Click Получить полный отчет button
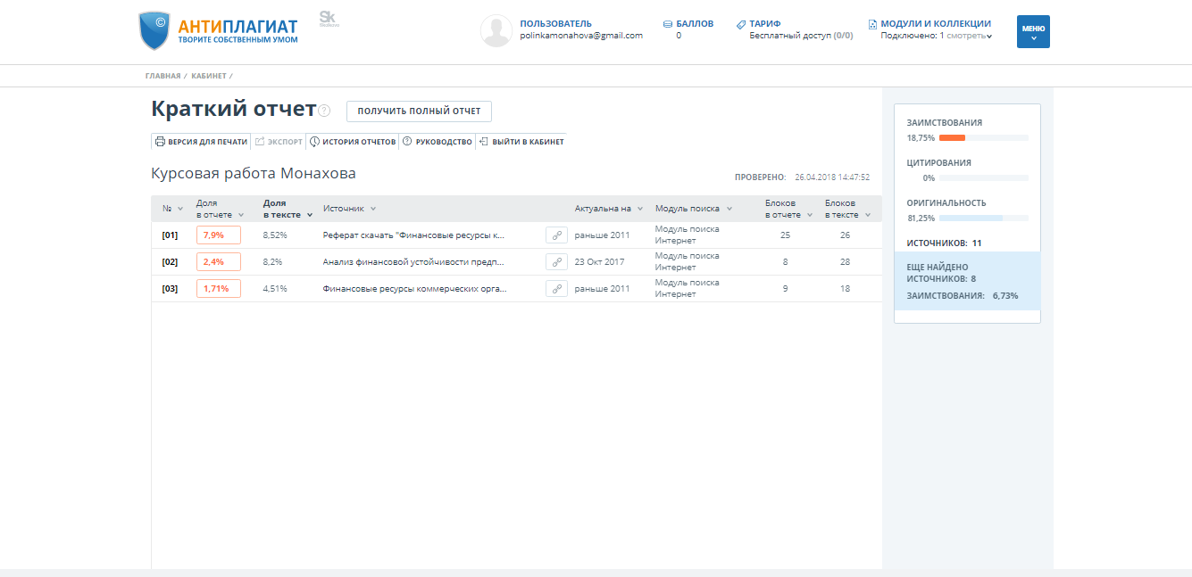Viewport: 1192px width, 577px height. (x=419, y=111)
